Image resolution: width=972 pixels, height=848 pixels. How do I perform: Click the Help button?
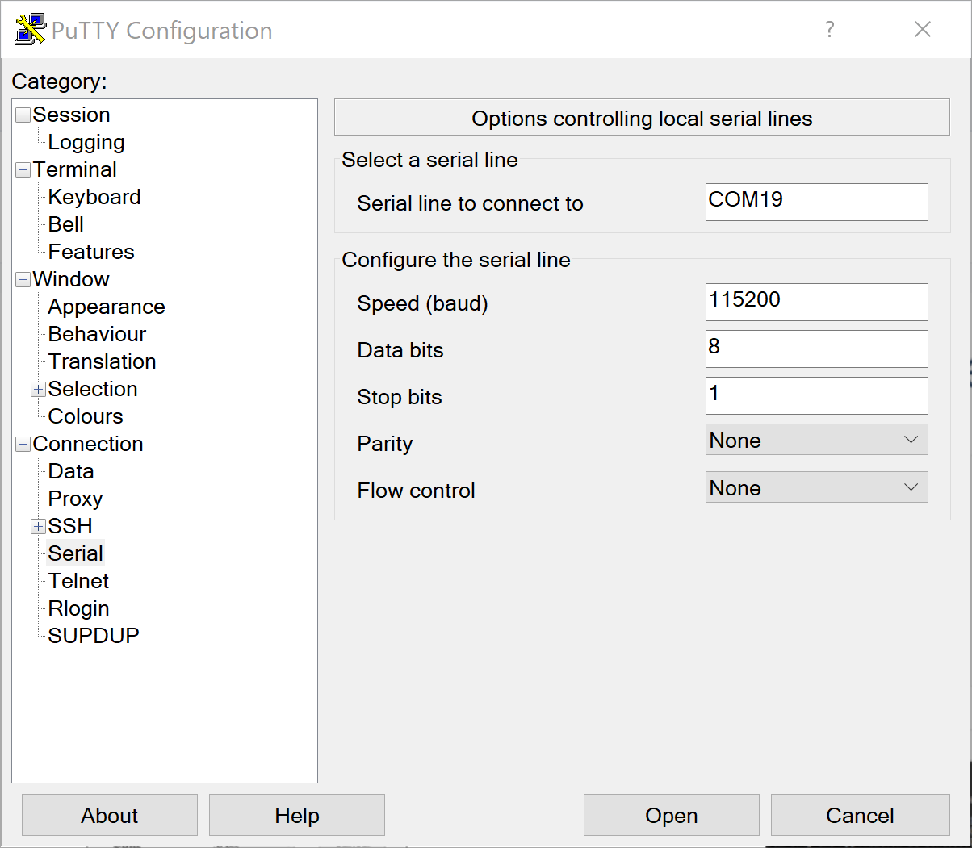[297, 815]
